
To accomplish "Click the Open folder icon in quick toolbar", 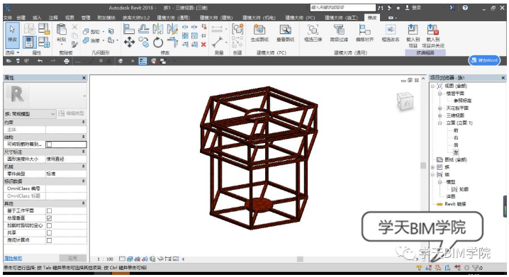I will 9,61.
